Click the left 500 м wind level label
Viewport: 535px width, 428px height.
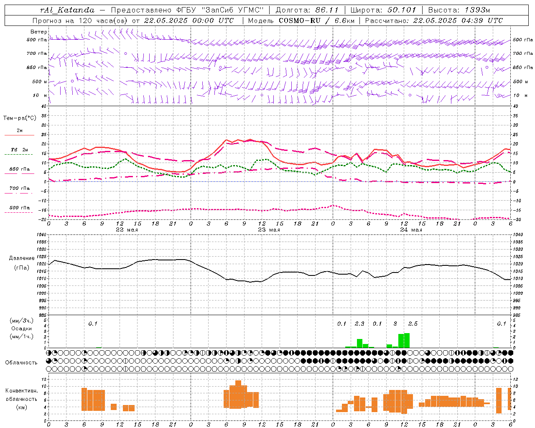[40, 82]
